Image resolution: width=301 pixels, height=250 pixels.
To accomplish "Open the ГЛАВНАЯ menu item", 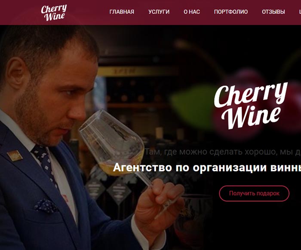I will (122, 12).
